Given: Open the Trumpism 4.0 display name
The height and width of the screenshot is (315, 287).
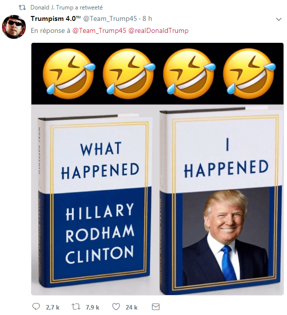Looking at the screenshot, I should (56, 18).
